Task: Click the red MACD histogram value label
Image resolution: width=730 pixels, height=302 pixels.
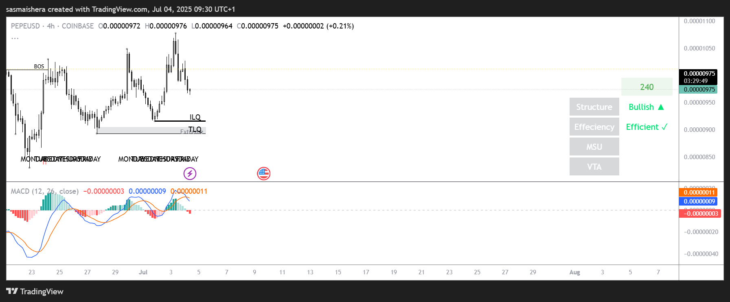Action: click(699, 214)
